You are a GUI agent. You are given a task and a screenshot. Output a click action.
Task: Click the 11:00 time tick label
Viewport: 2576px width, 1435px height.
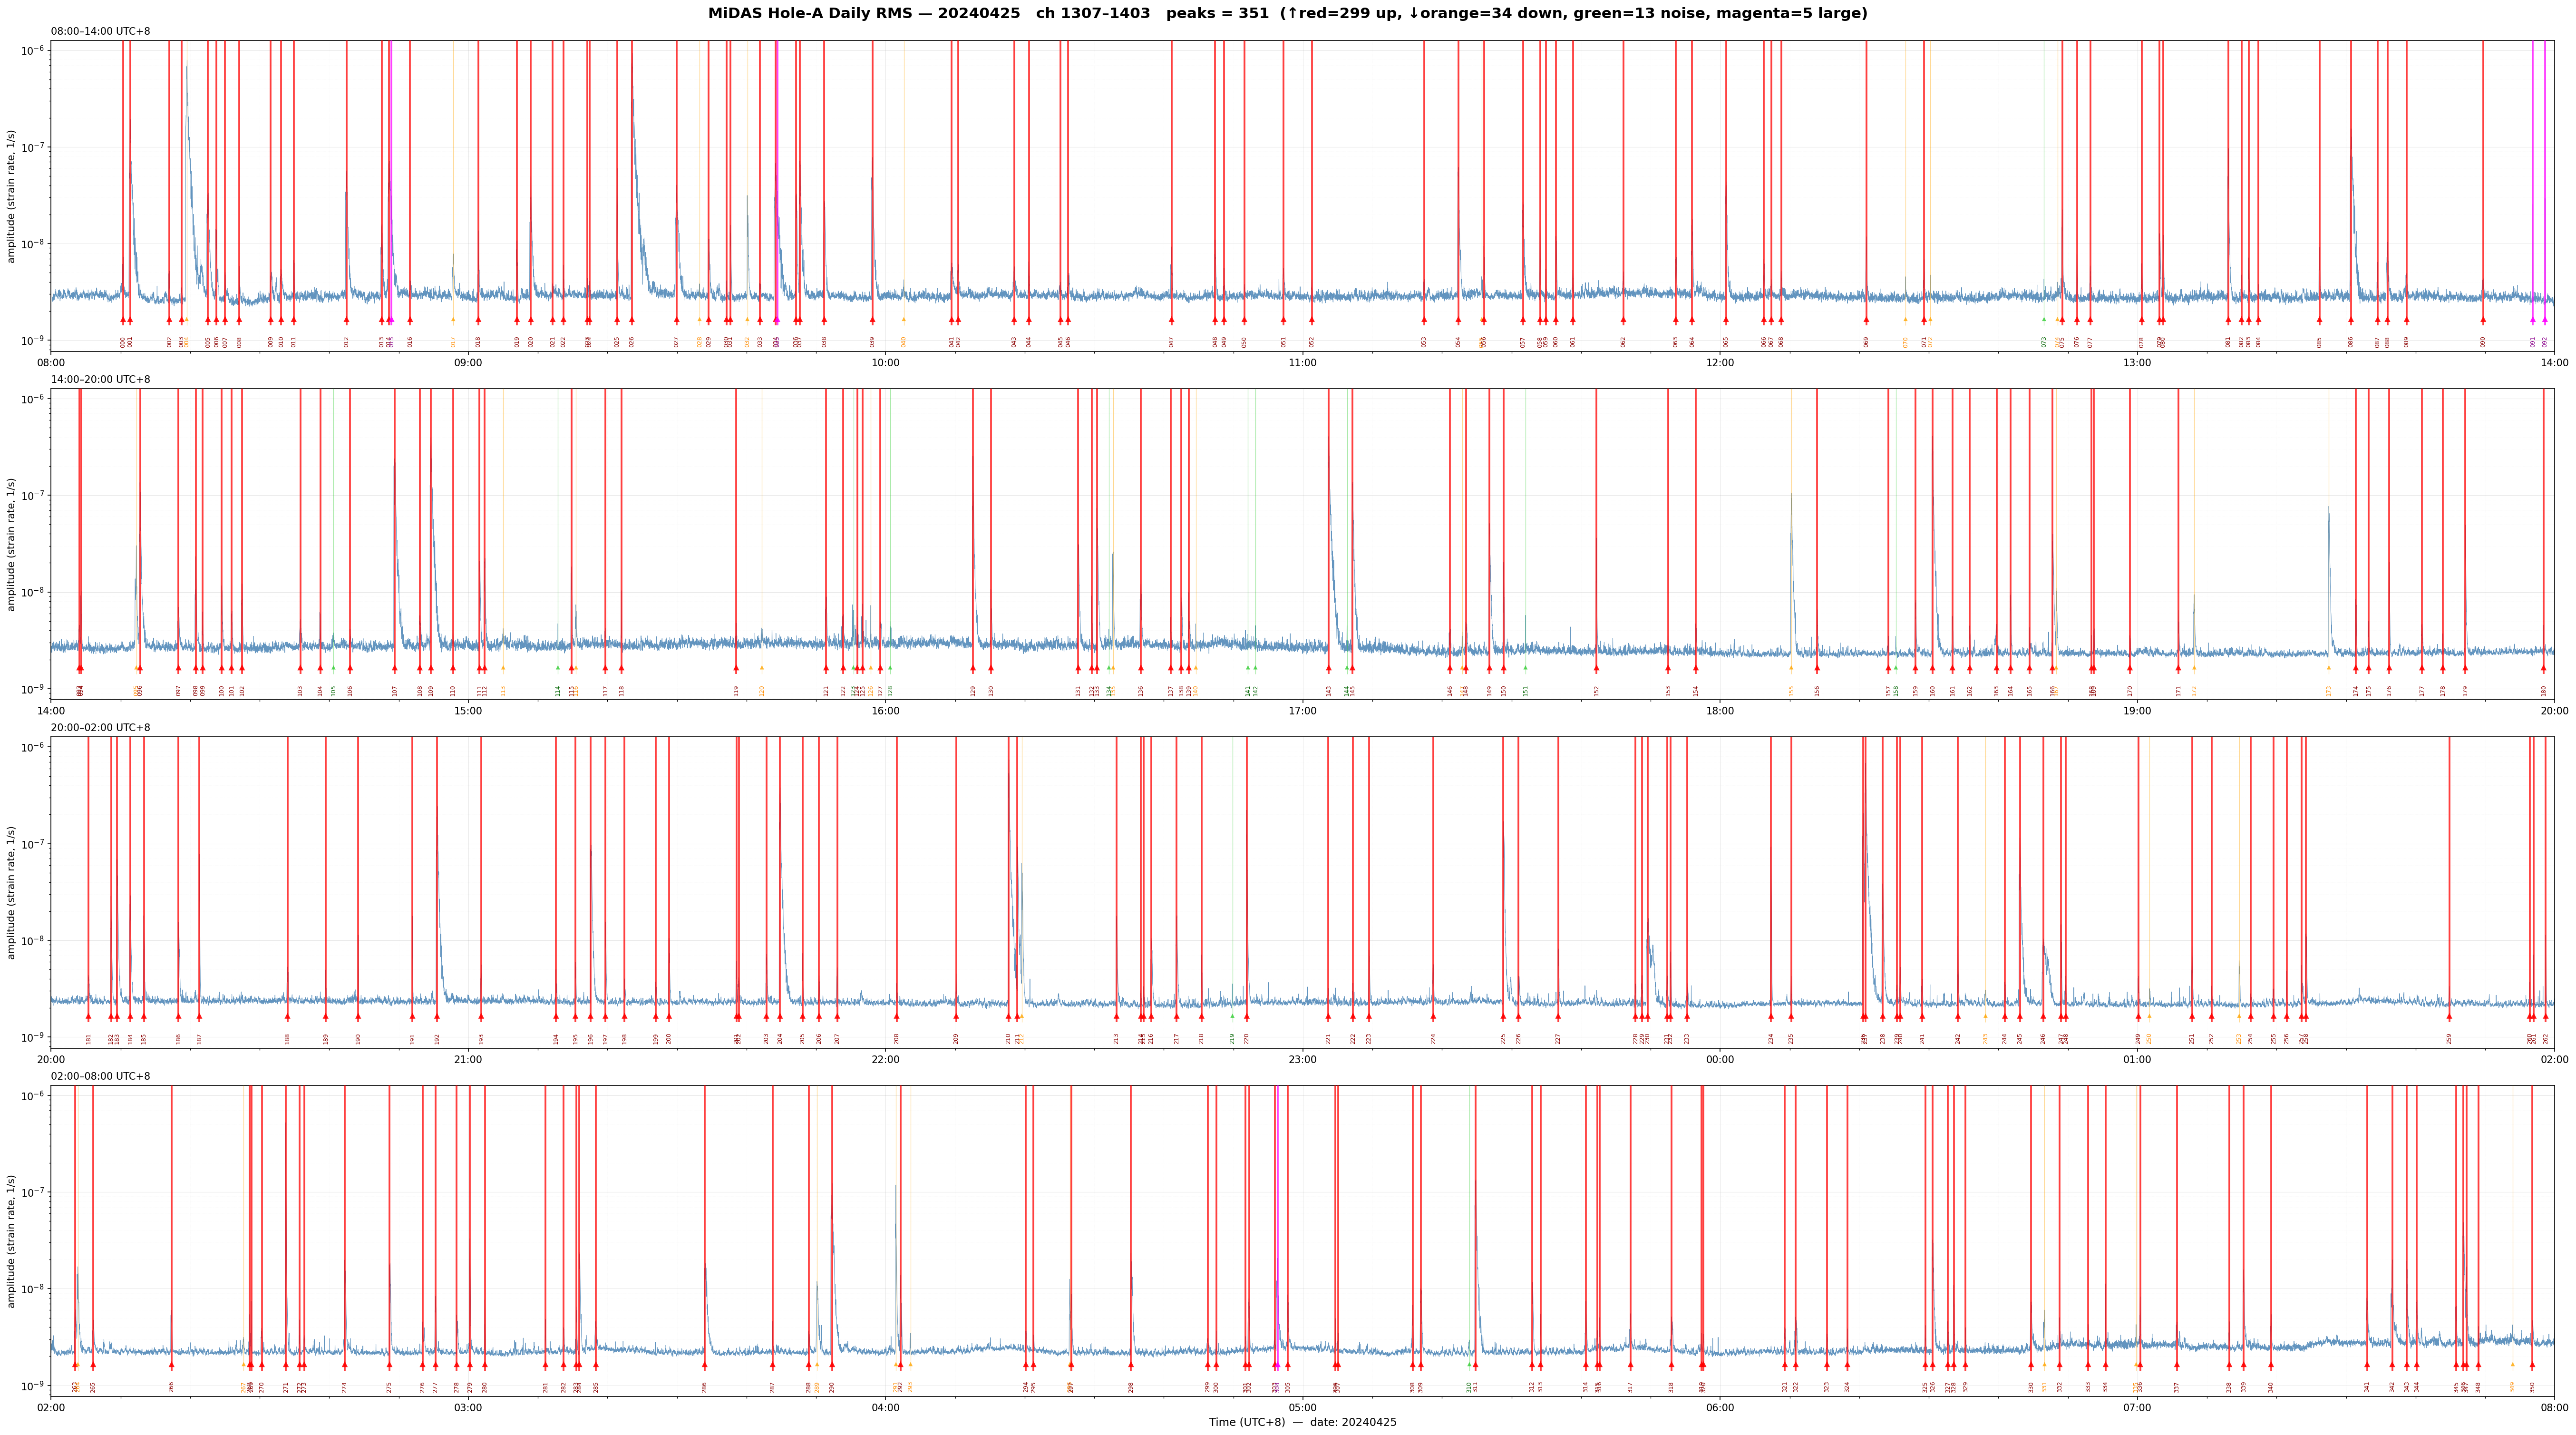click(1302, 362)
